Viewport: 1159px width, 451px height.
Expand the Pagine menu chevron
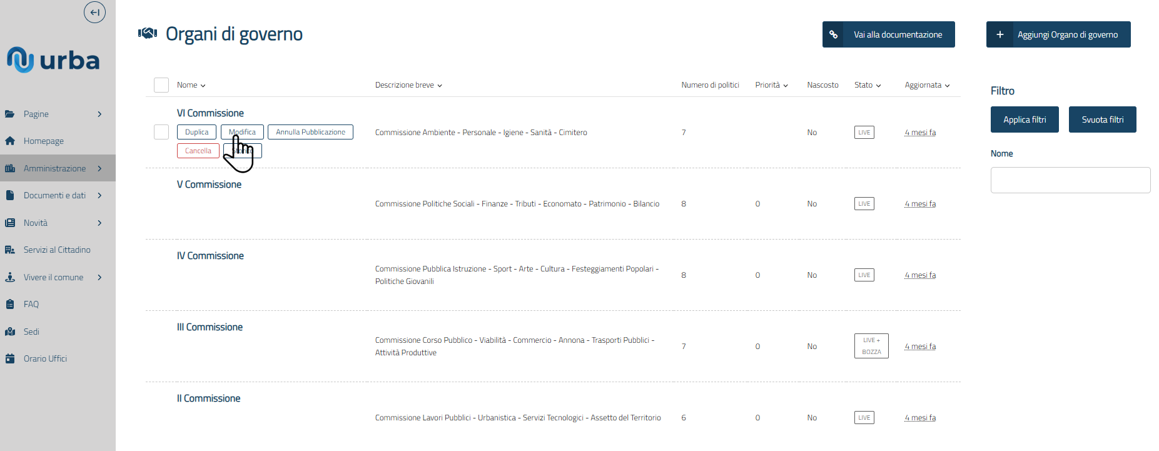(99, 114)
